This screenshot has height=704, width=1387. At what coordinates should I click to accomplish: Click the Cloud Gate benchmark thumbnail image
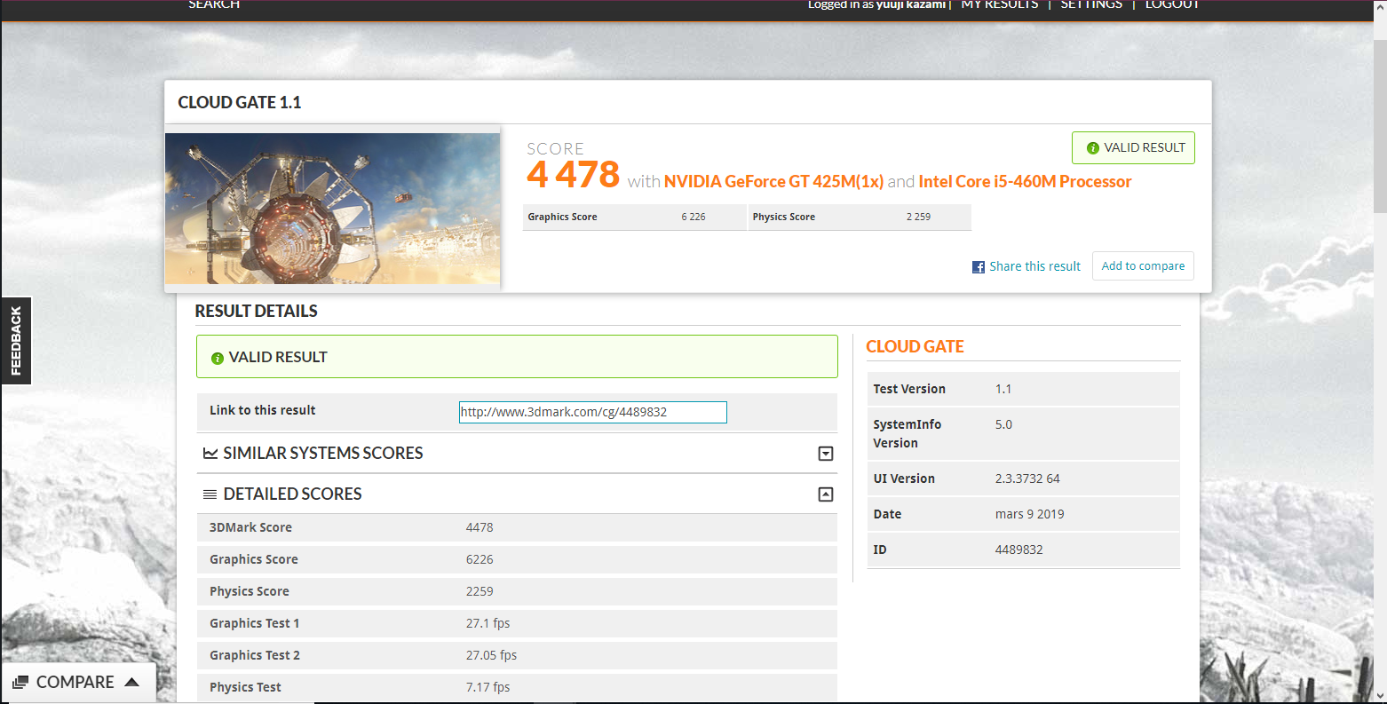(x=332, y=209)
